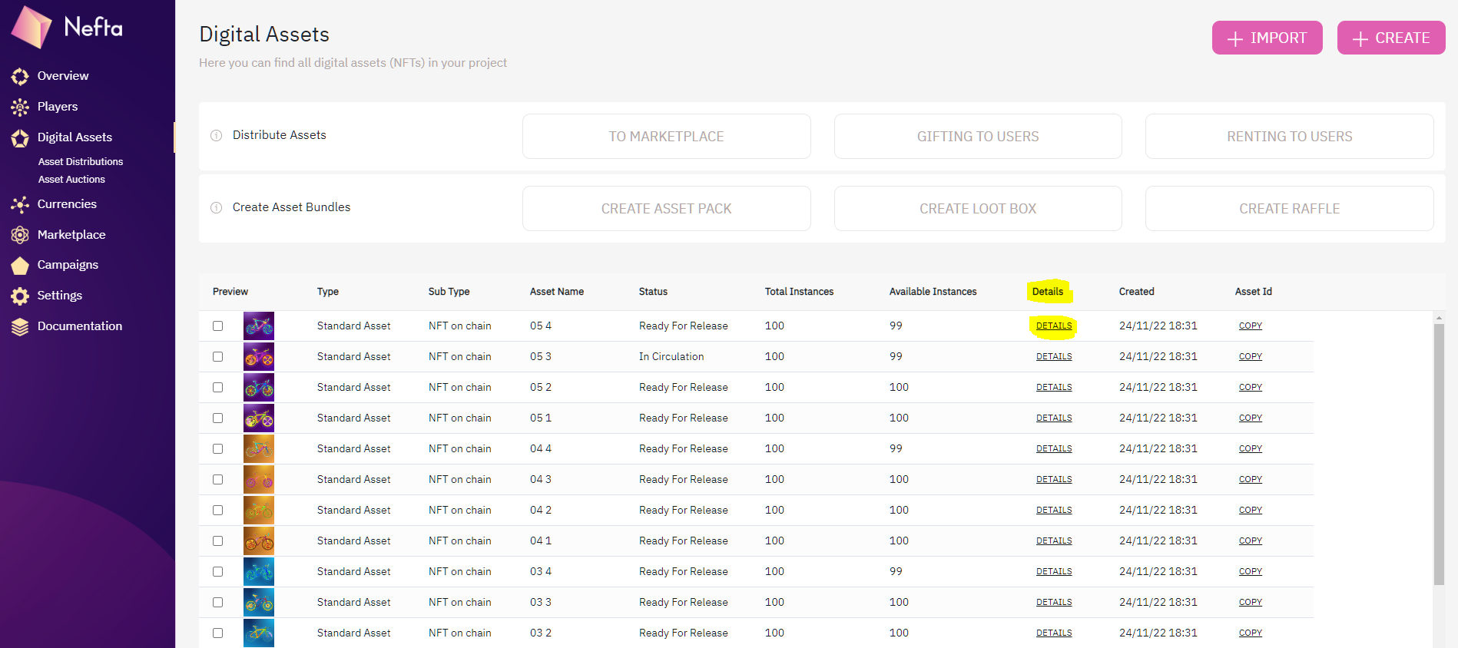Screen dimensions: 1458x648
Task: Click the CREATE button
Action: coord(1391,38)
